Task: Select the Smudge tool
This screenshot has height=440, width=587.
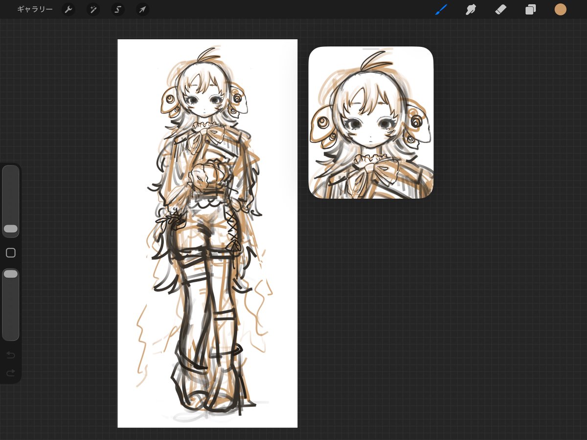Action: point(471,9)
